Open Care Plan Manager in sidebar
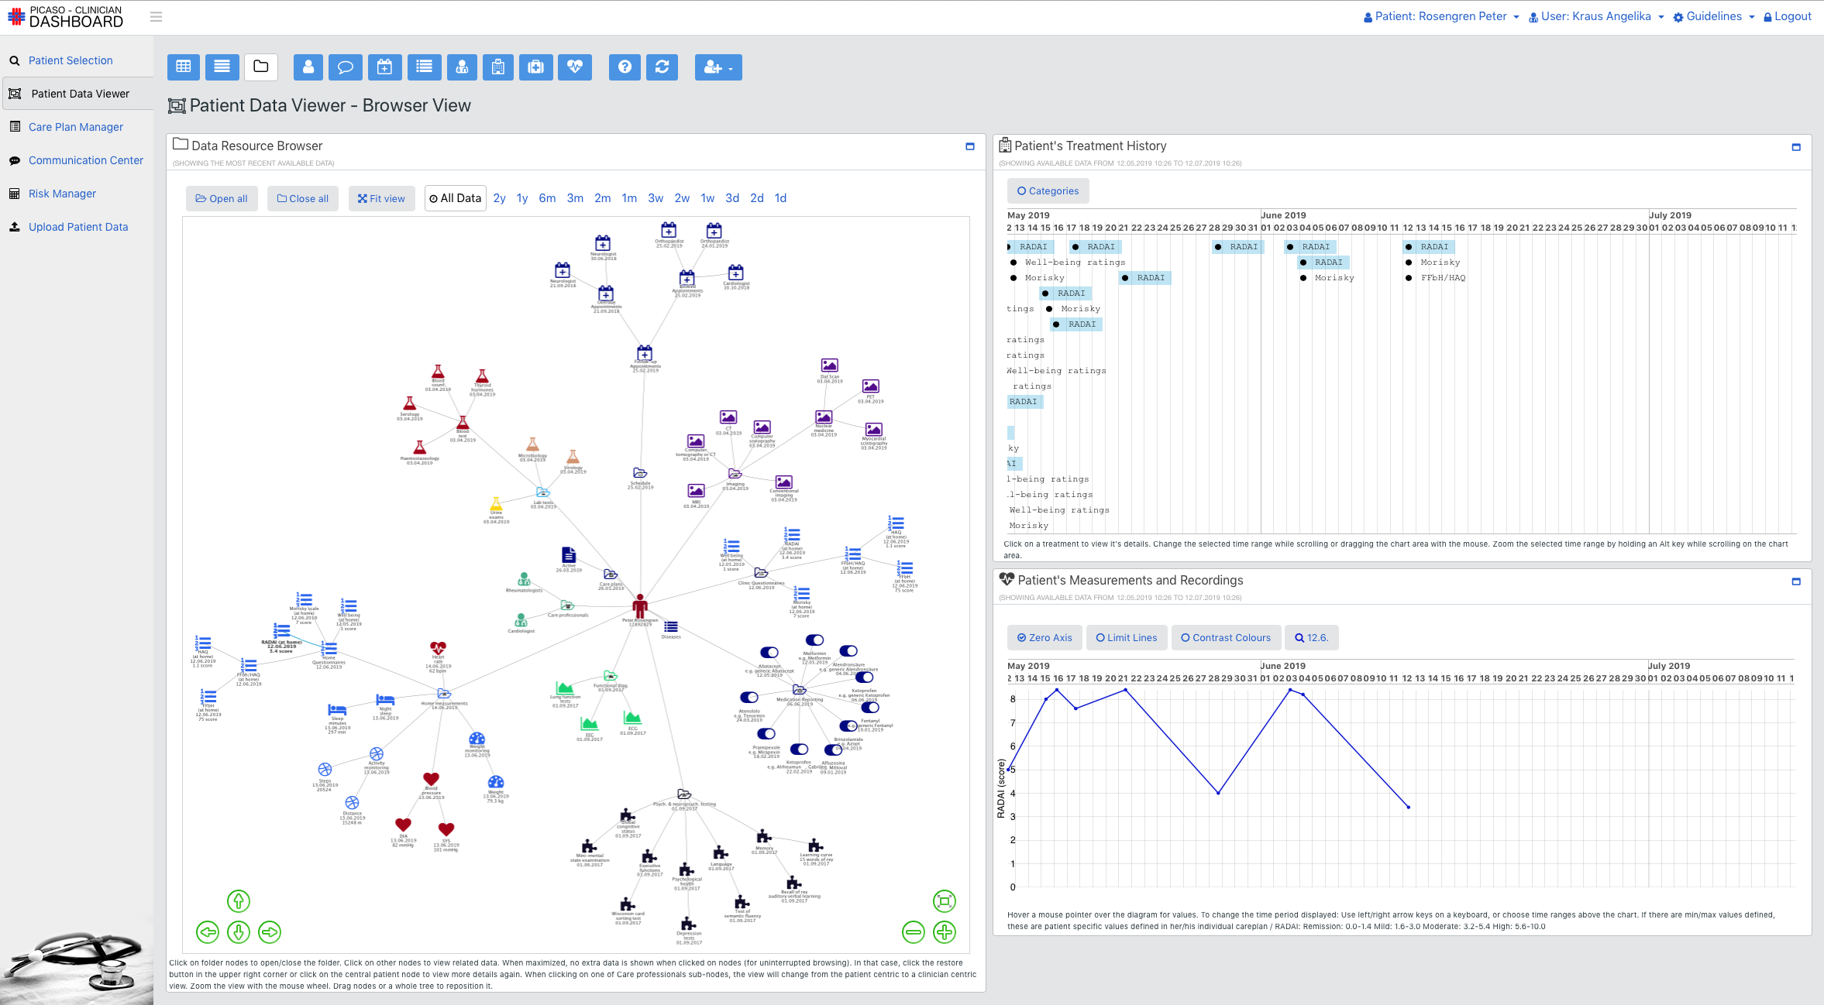 (76, 127)
